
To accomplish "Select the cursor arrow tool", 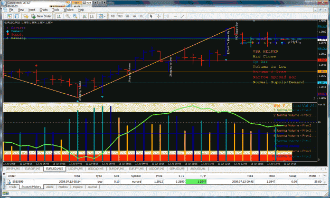I will coord(151,16).
